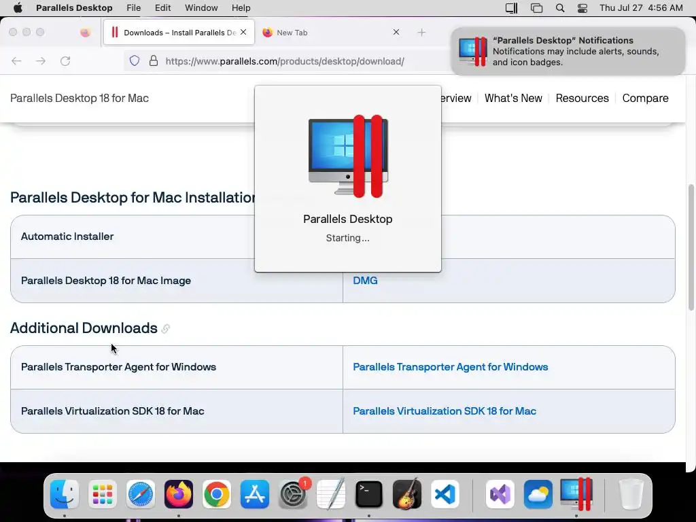The height and width of the screenshot is (522, 696).
Task: Click the Parallels Virtualization SDK 18 row label
Action: 112,411
